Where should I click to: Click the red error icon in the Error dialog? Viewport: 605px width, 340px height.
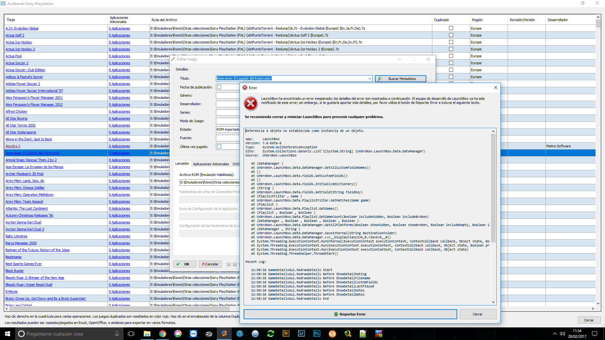pyautogui.click(x=251, y=104)
